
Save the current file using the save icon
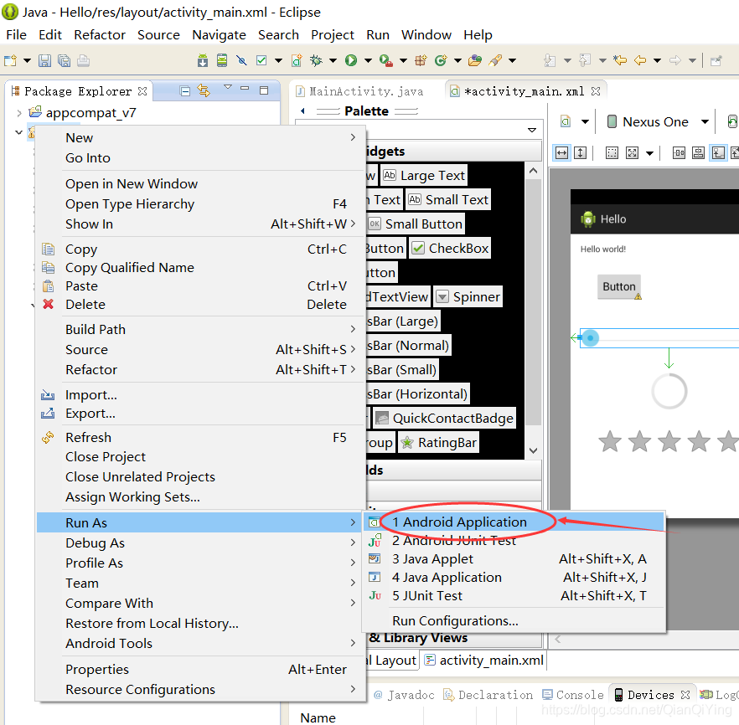(x=45, y=59)
